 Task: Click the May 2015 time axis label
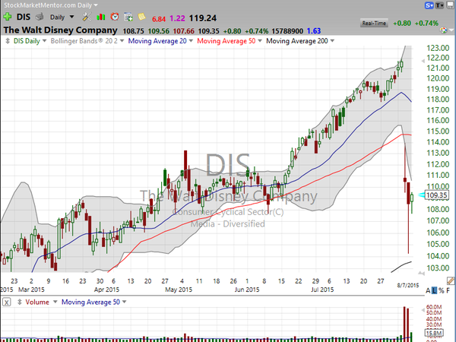[179, 290]
